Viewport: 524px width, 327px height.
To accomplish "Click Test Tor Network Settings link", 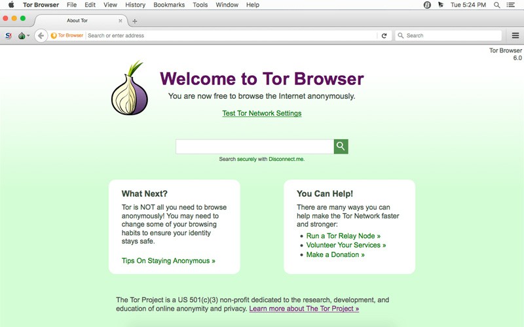I will point(261,113).
